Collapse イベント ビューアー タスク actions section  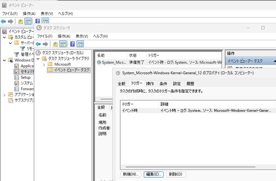[275, 61]
